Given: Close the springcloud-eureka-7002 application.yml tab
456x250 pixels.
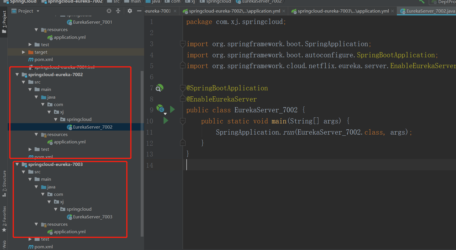Looking at the screenshot, I should tap(284, 11).
